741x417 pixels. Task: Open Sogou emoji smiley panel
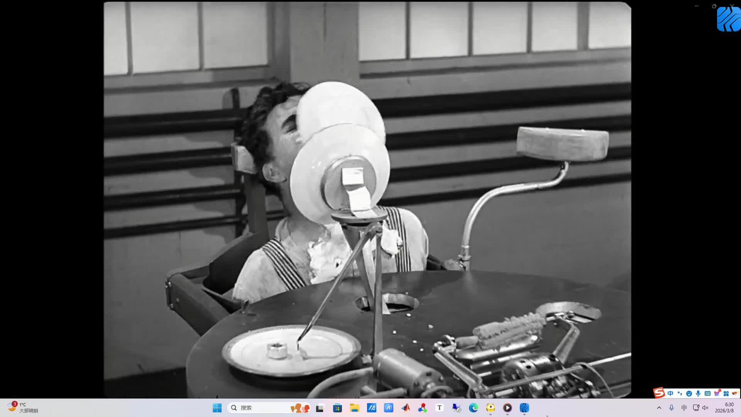coord(689,393)
